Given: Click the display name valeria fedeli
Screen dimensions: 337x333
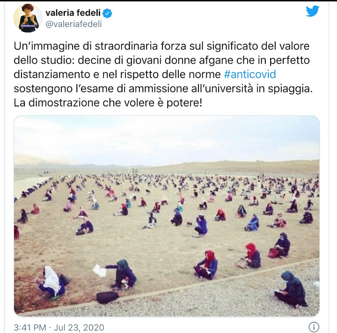Looking at the screenshot, I should (73, 13).
